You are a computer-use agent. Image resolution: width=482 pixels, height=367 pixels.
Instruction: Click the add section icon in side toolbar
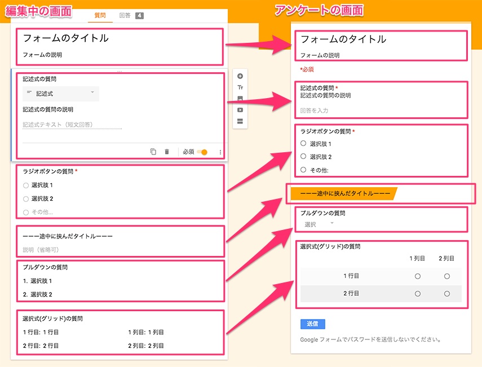(240, 121)
